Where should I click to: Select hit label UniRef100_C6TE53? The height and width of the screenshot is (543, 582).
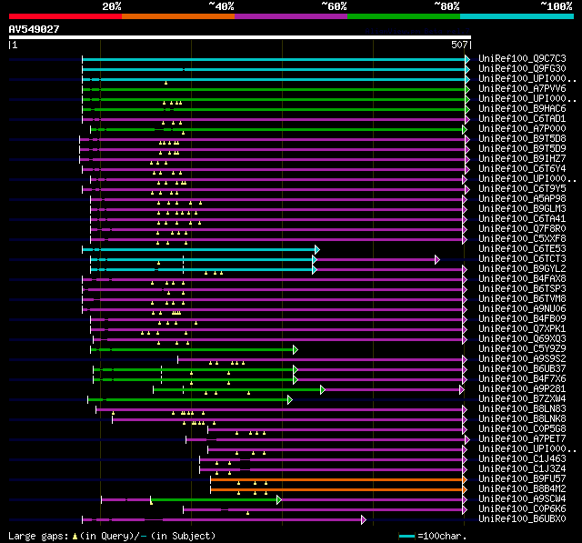(522, 249)
